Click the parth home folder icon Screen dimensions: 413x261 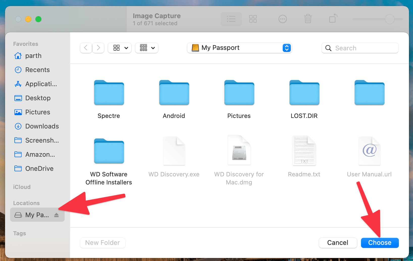18,56
